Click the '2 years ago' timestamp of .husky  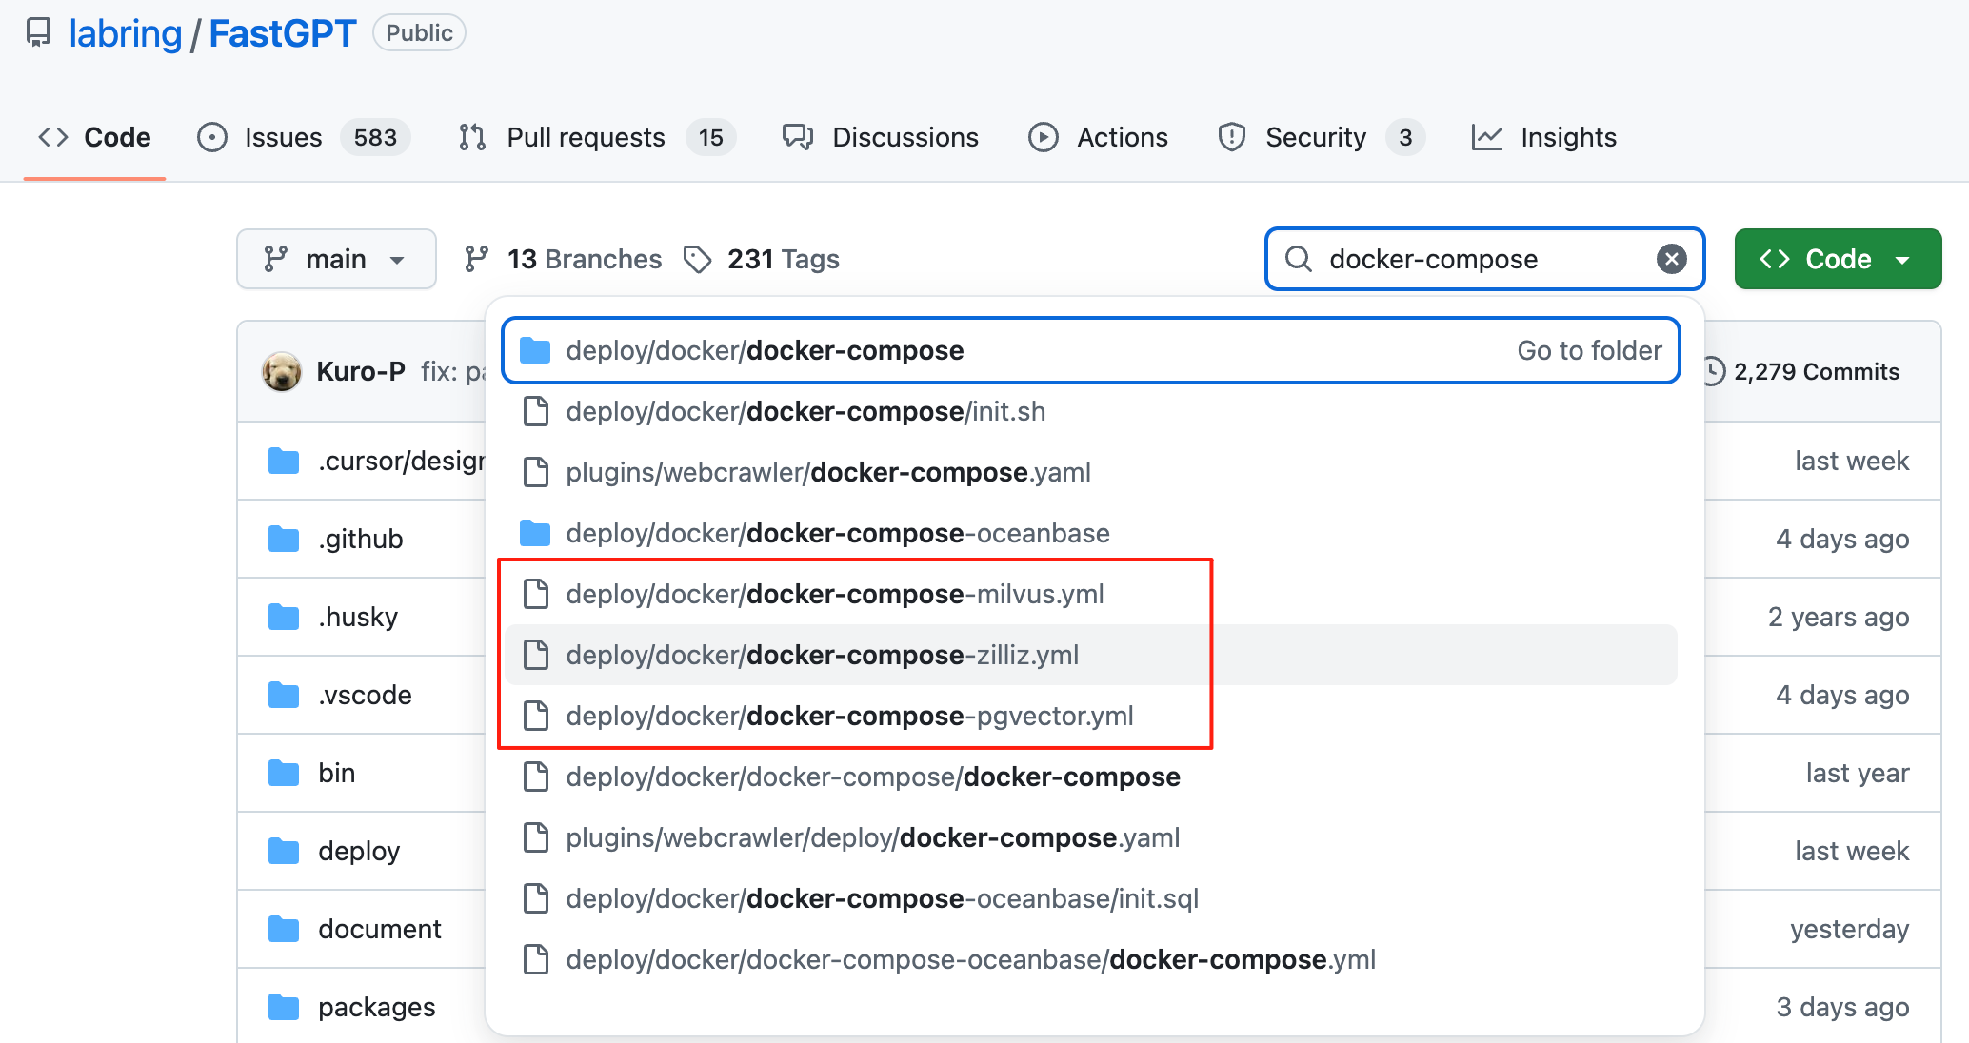[x=1839, y=617]
